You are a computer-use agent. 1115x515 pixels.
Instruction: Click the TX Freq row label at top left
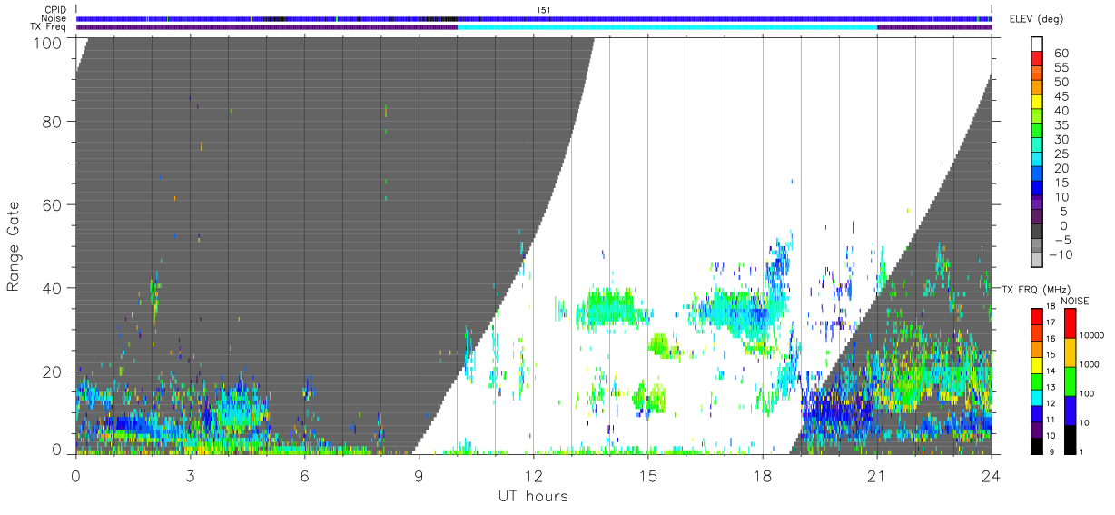click(x=49, y=27)
